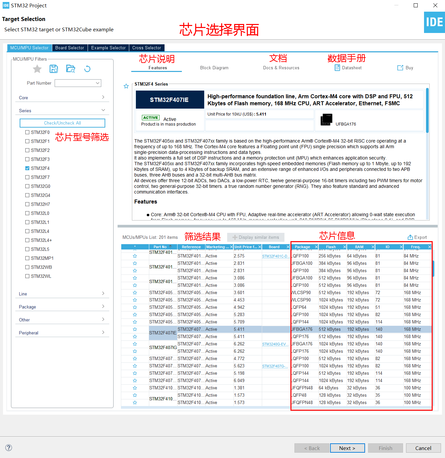This screenshot has height=458, width=445.
Task: Select the STM32F407IG part number cell
Action: [163, 347]
